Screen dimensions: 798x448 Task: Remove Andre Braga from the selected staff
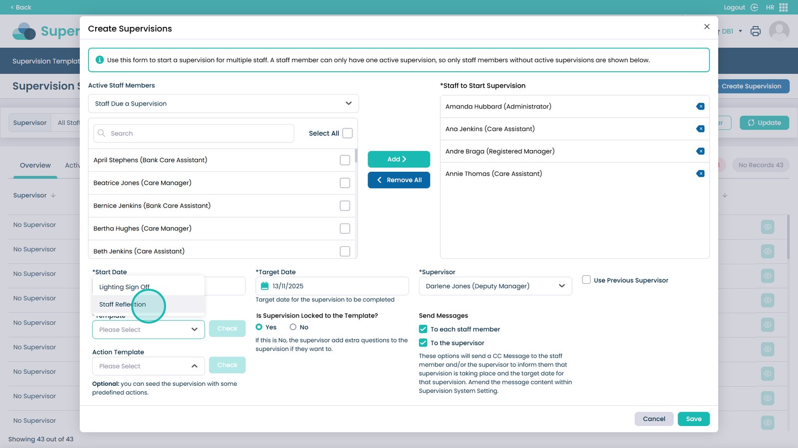point(700,151)
